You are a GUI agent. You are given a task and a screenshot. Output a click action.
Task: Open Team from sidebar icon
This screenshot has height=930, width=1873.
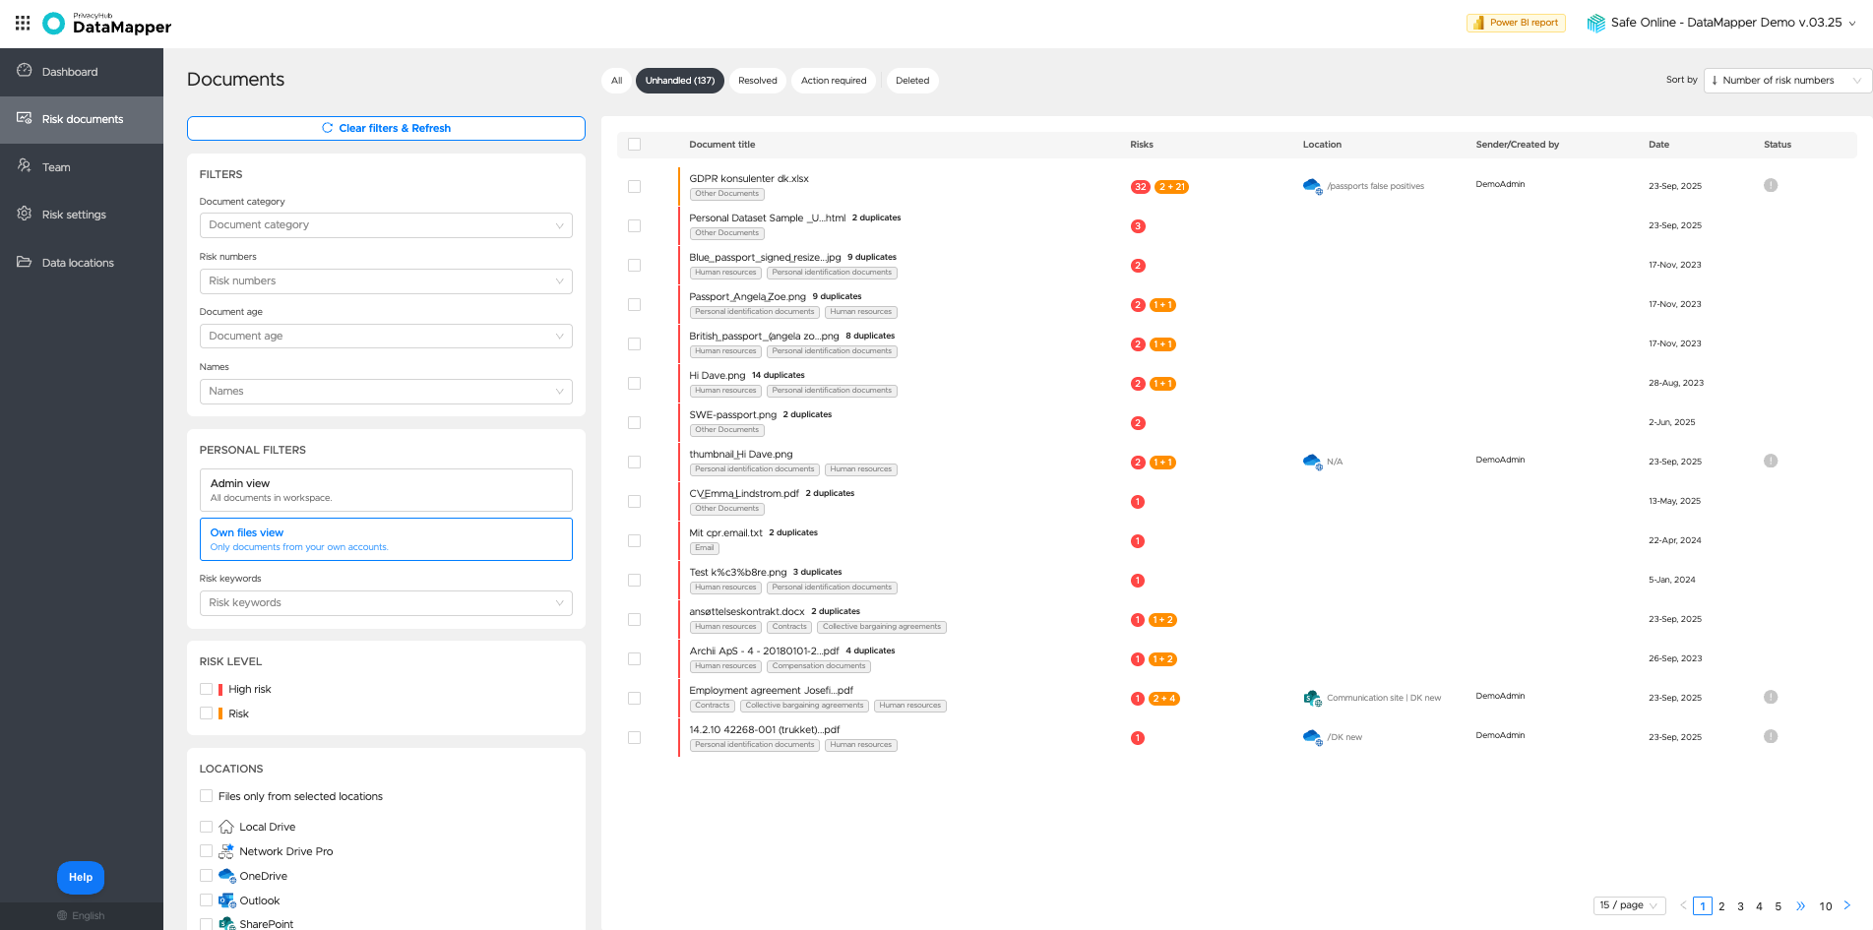click(x=25, y=166)
